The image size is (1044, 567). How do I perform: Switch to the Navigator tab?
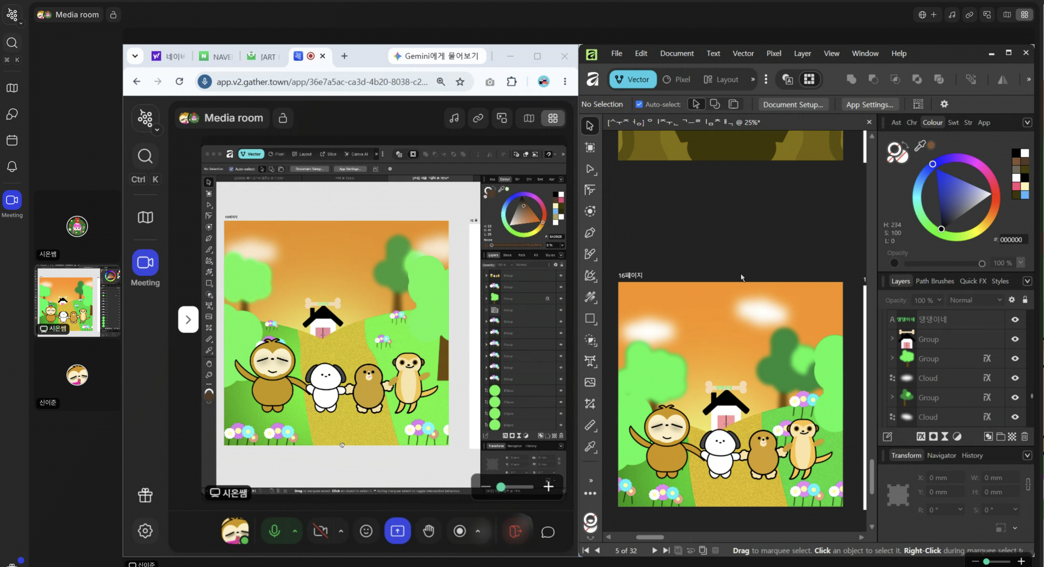(941, 456)
